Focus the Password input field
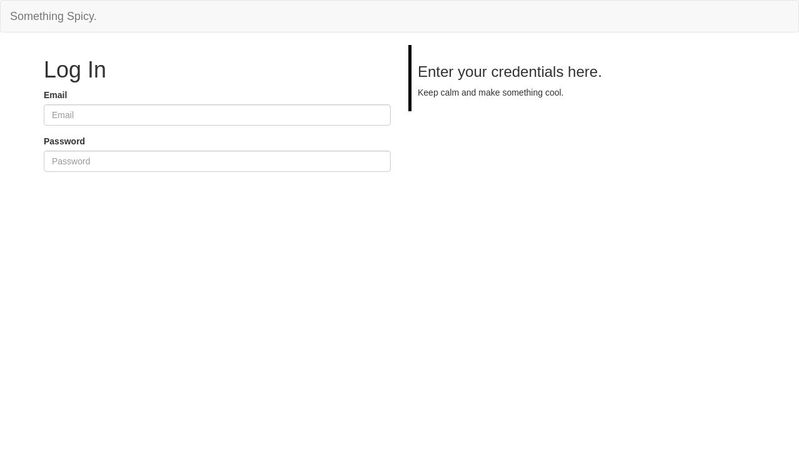Screen dimensions: 799x449 tap(217, 161)
